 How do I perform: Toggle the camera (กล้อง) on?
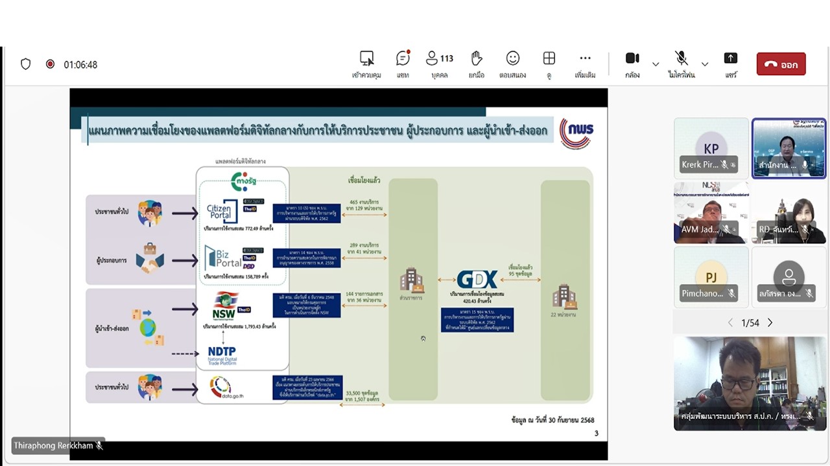632,64
